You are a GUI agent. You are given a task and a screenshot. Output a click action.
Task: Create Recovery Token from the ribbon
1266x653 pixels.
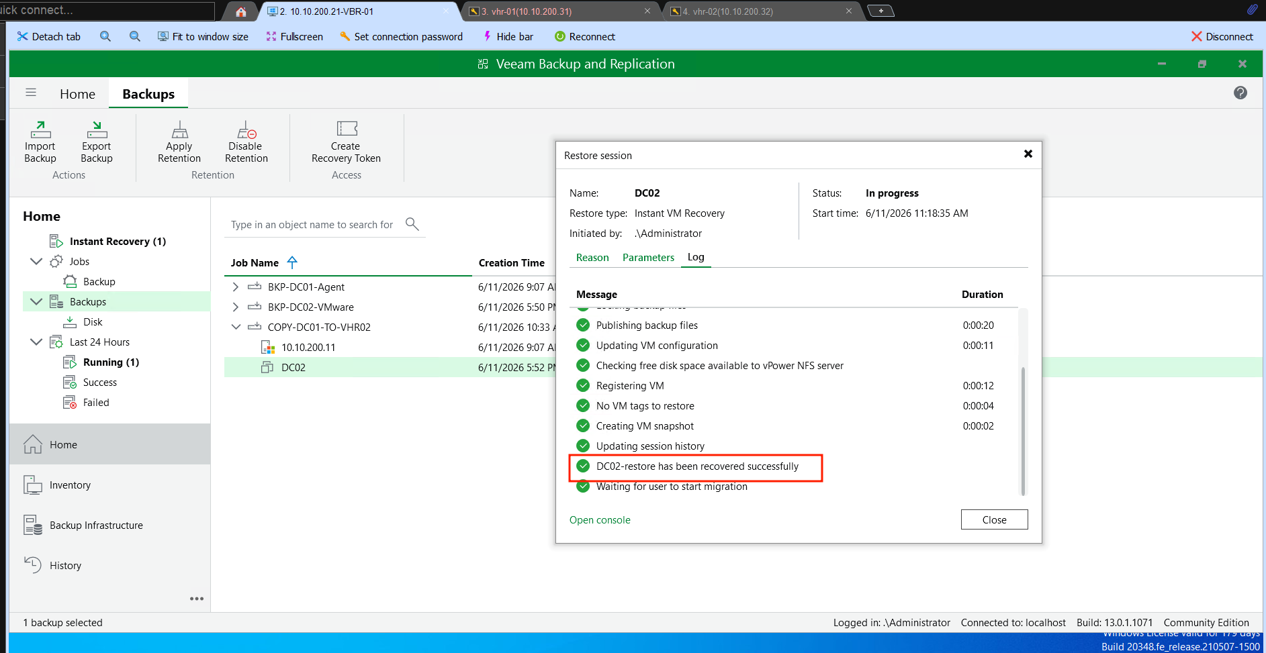347,142
